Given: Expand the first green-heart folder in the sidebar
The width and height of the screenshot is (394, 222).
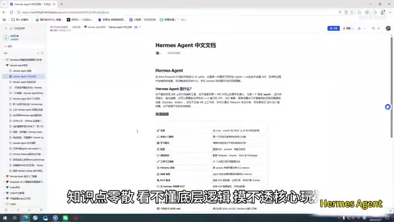Looking at the screenshot, I should click(4, 60).
